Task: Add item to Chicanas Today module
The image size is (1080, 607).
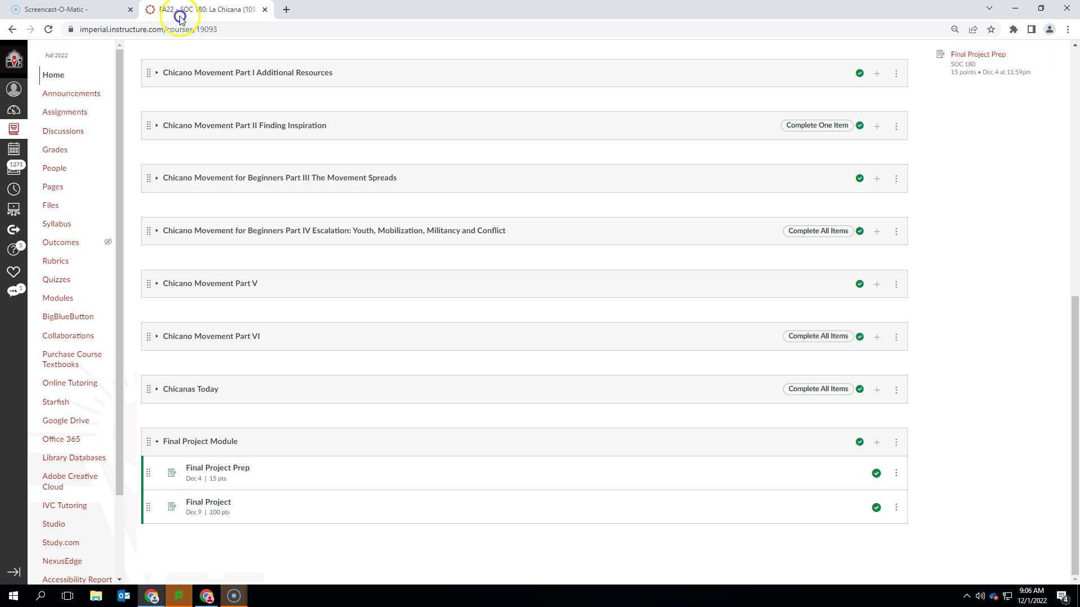Action: [876, 389]
